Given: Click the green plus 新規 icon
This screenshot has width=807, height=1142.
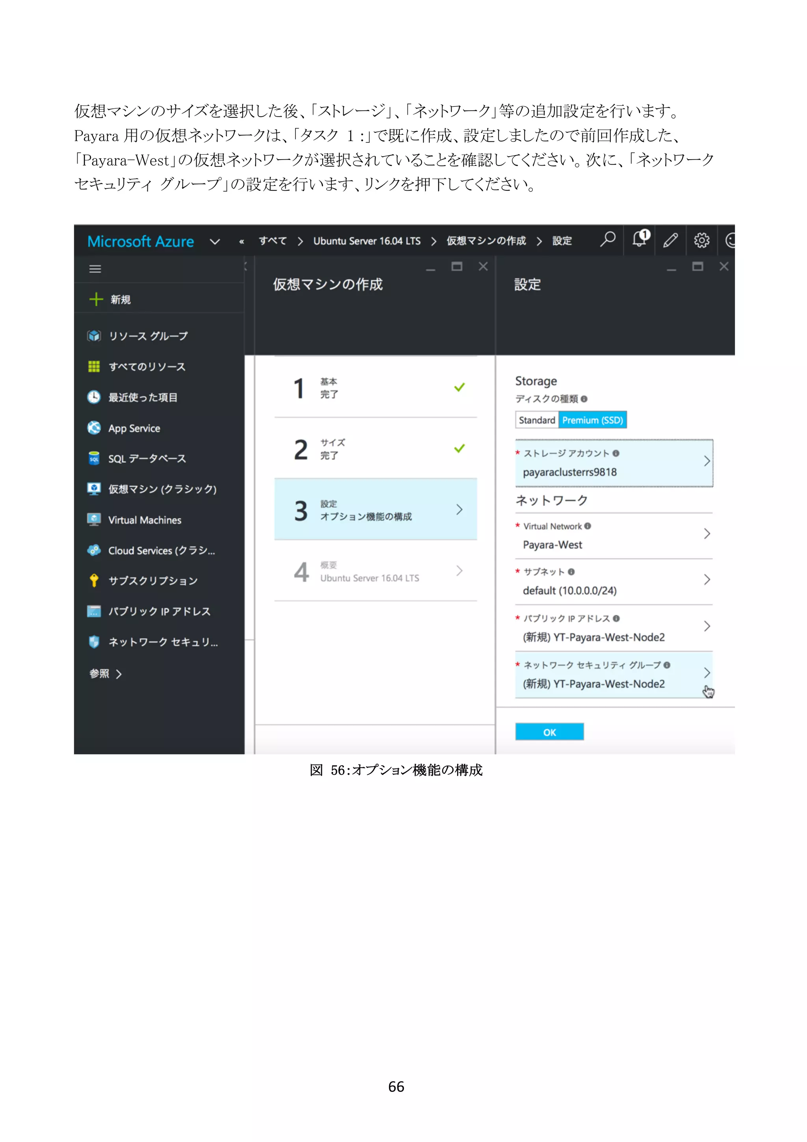Looking at the screenshot, I should coord(95,299).
